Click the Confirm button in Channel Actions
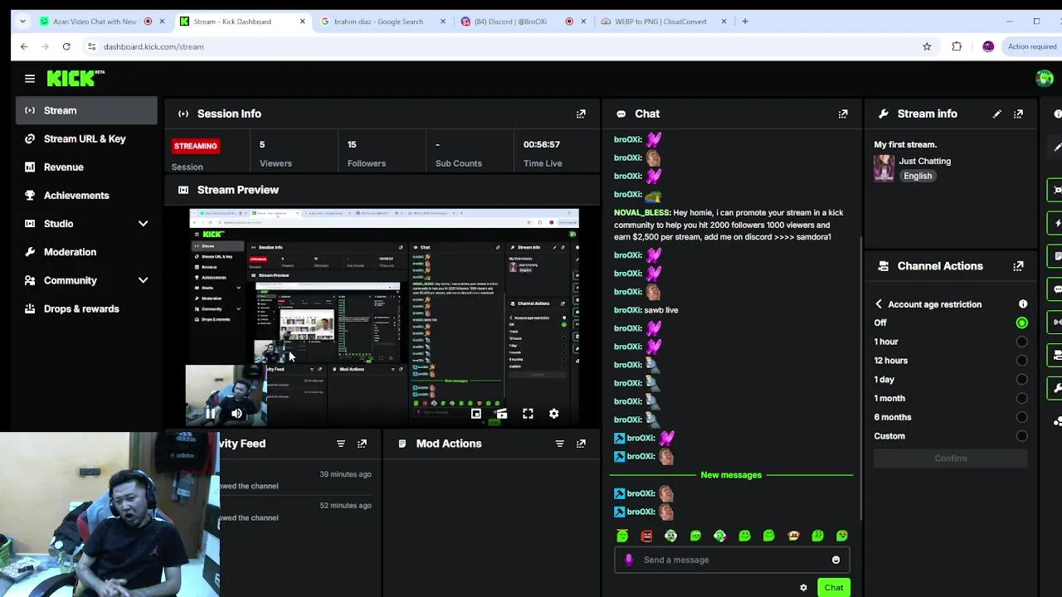 coord(951,459)
